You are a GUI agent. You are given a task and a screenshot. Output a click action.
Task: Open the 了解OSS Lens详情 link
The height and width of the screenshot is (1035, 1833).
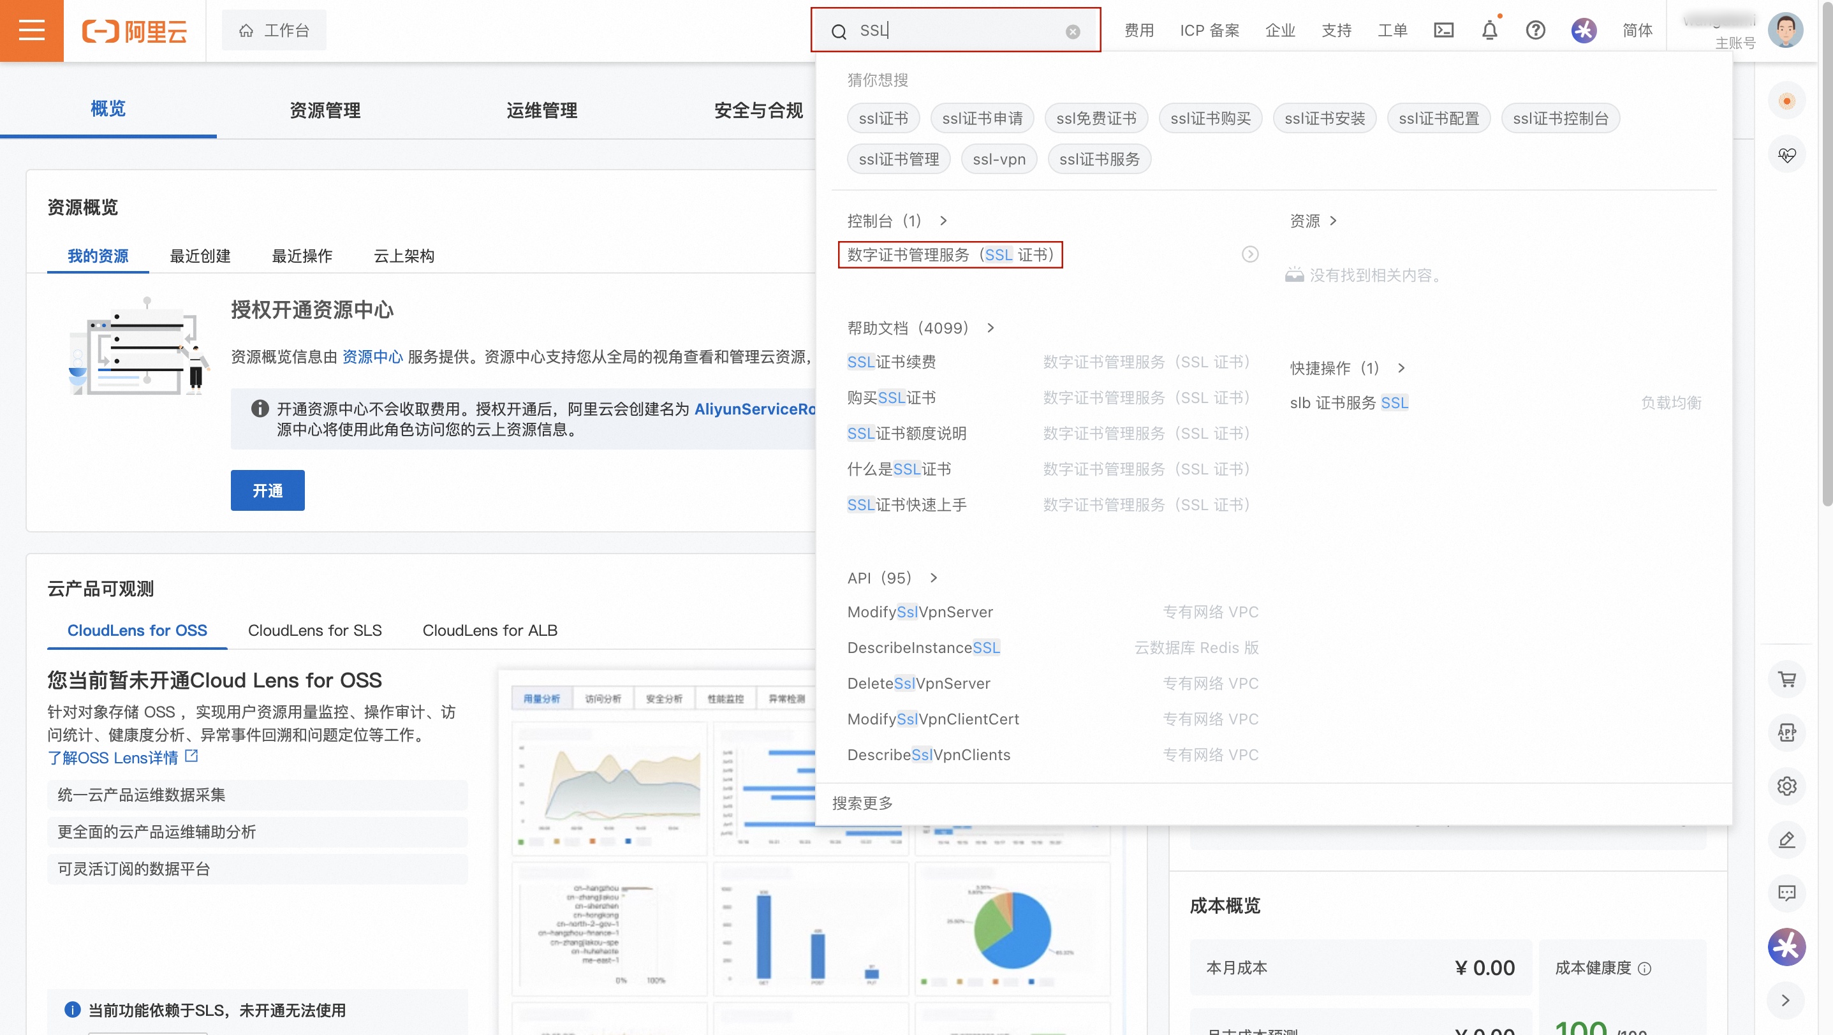pyautogui.click(x=113, y=758)
